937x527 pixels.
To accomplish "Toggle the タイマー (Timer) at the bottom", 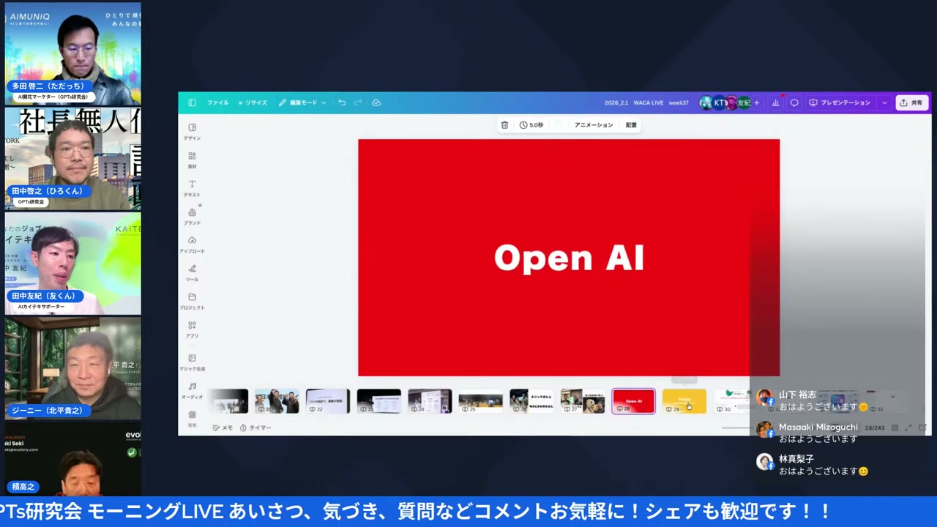I will 256,427.
